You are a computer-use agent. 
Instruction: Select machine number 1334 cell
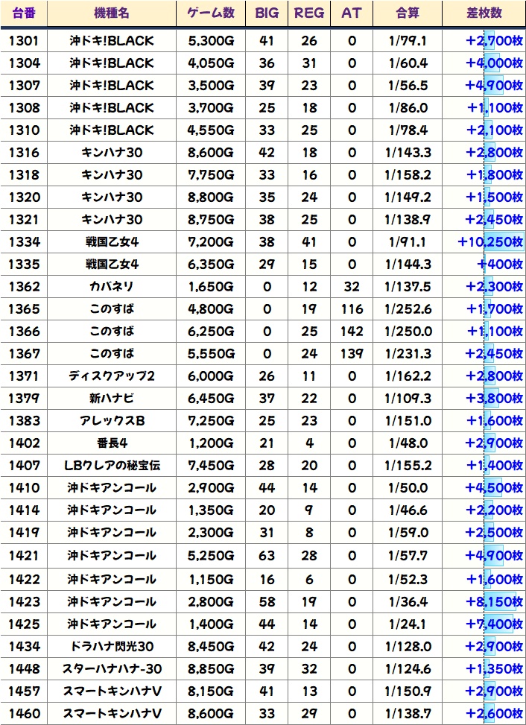pyautogui.click(x=24, y=241)
